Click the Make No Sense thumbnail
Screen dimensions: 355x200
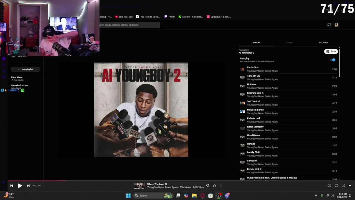[x=242, y=111]
